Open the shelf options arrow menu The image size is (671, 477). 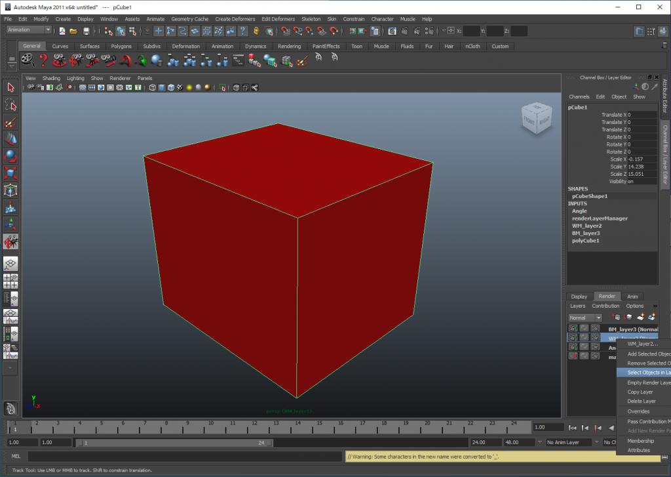(12, 66)
